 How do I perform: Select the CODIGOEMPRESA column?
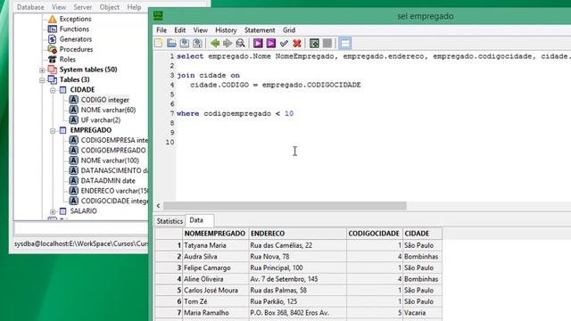[x=114, y=140]
